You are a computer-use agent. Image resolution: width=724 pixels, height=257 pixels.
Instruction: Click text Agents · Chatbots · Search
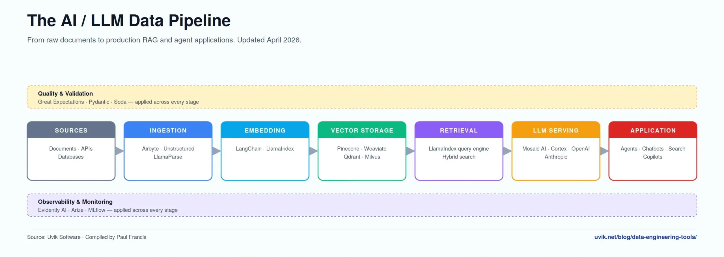(653, 149)
